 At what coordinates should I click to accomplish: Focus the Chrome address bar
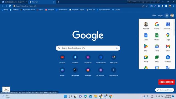78,6
